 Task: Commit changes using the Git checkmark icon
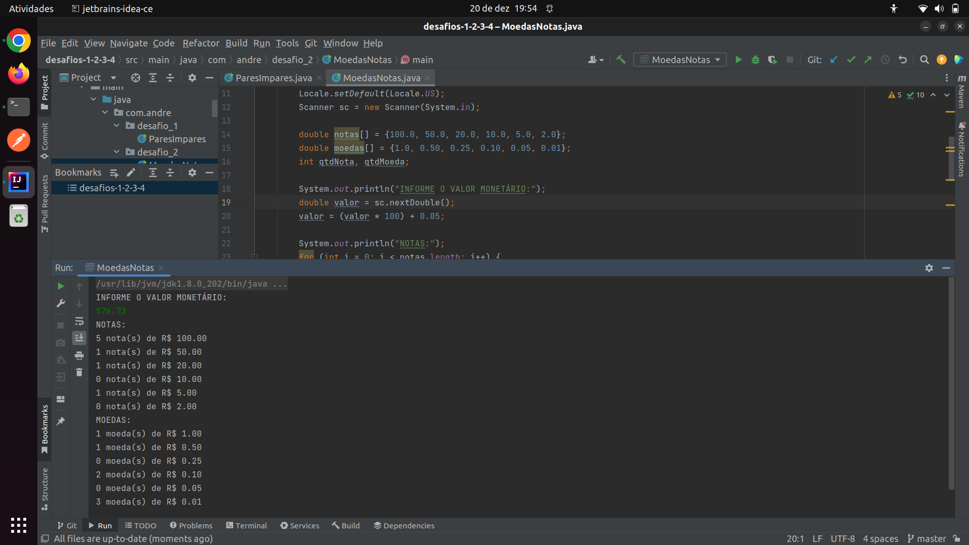851,59
